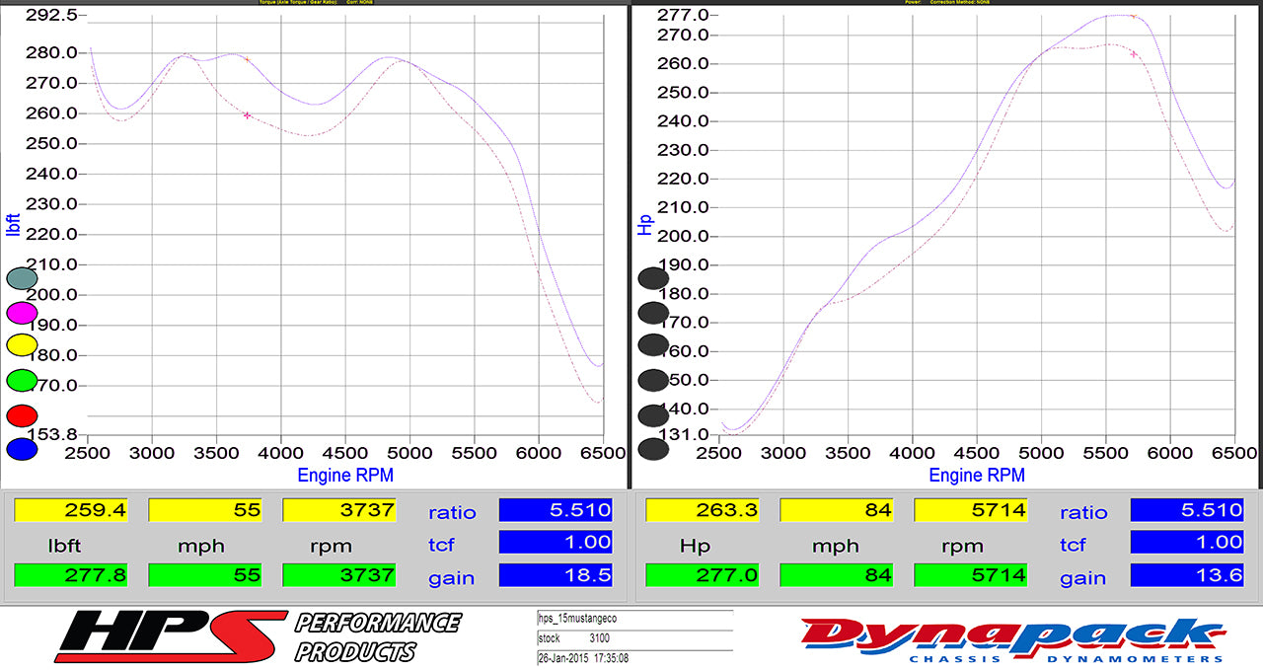Toggle the fourth dark trace circle on power chart
This screenshot has width=1263, height=670.
pos(652,380)
